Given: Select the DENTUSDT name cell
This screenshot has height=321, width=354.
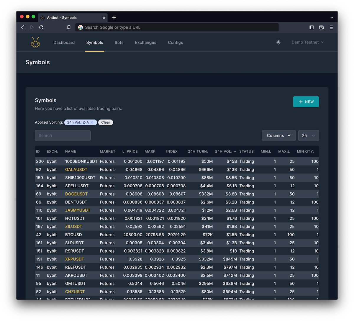Looking at the screenshot, I should point(76,202).
